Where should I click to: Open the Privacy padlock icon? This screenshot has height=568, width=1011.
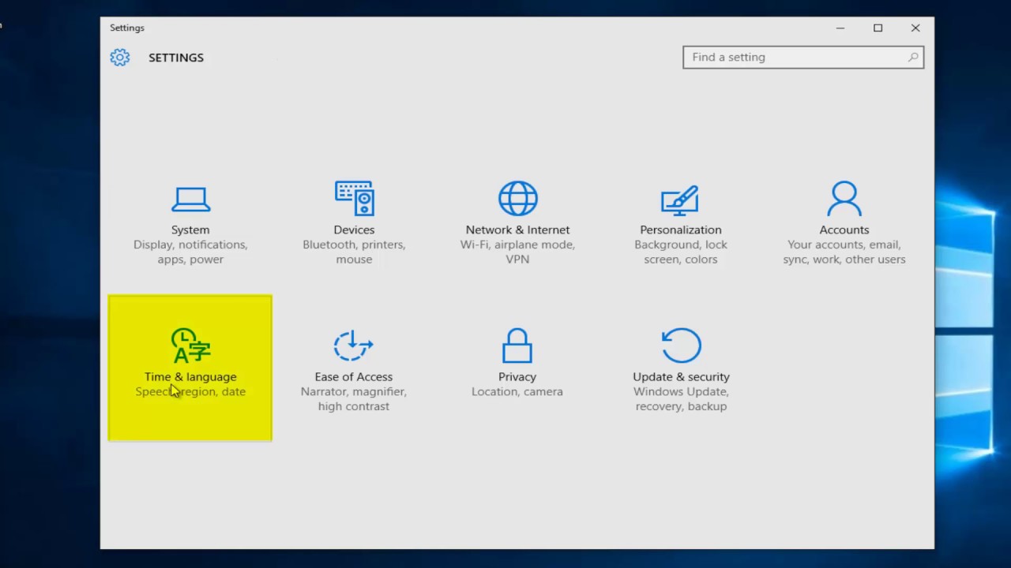[517, 346]
